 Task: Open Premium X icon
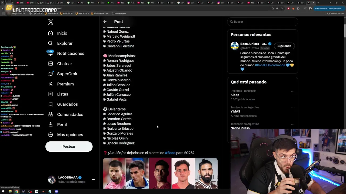pyautogui.click(x=51, y=84)
